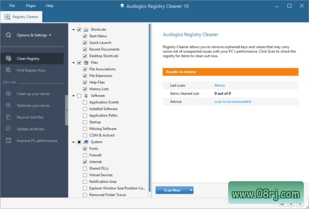Select Clean Registry in the sidebar
The height and width of the screenshot is (209, 309).
pyautogui.click(x=32, y=59)
